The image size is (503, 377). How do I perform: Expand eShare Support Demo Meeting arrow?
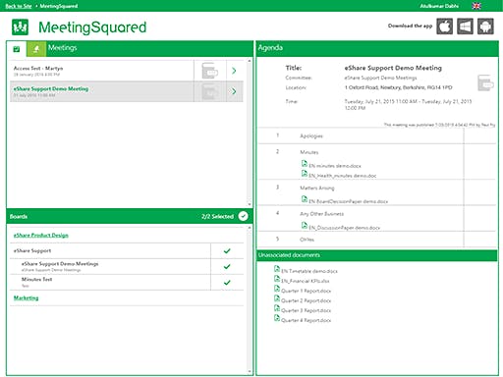[234, 91]
